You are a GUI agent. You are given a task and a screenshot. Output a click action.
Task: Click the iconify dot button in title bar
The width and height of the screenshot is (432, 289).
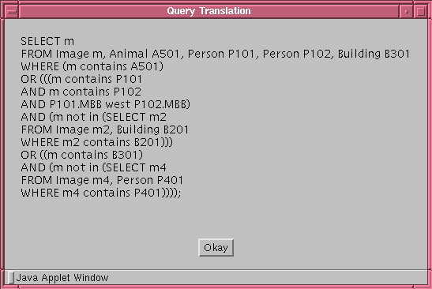(x=407, y=11)
